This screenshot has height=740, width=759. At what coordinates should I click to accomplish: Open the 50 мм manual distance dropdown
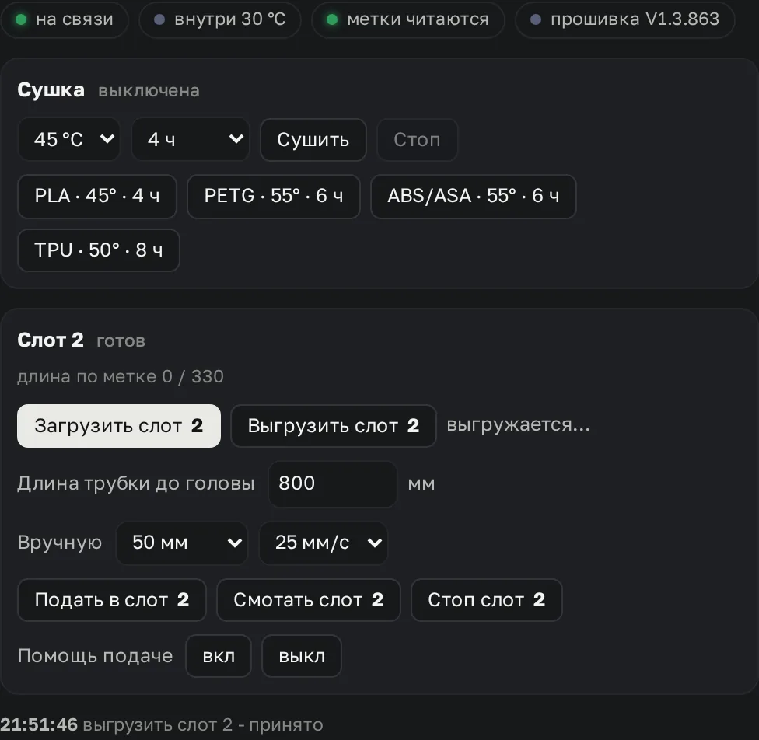pos(182,543)
